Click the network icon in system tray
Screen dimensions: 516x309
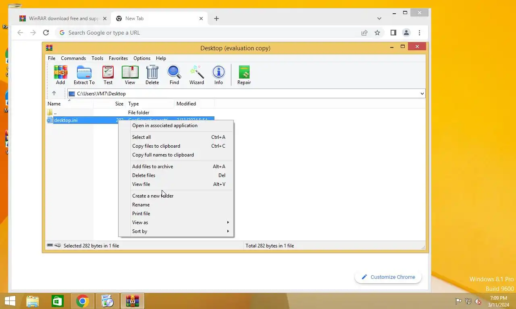[468, 301]
